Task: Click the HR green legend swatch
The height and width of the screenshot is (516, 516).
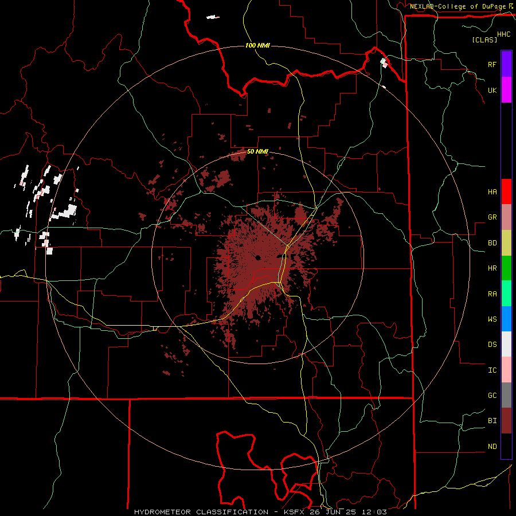Action: [506, 268]
